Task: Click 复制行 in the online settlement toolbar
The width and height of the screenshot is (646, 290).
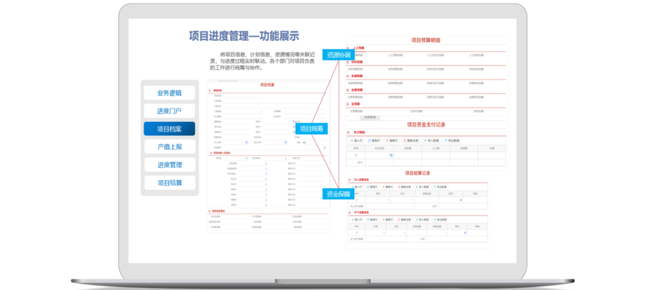Action: coord(372,187)
